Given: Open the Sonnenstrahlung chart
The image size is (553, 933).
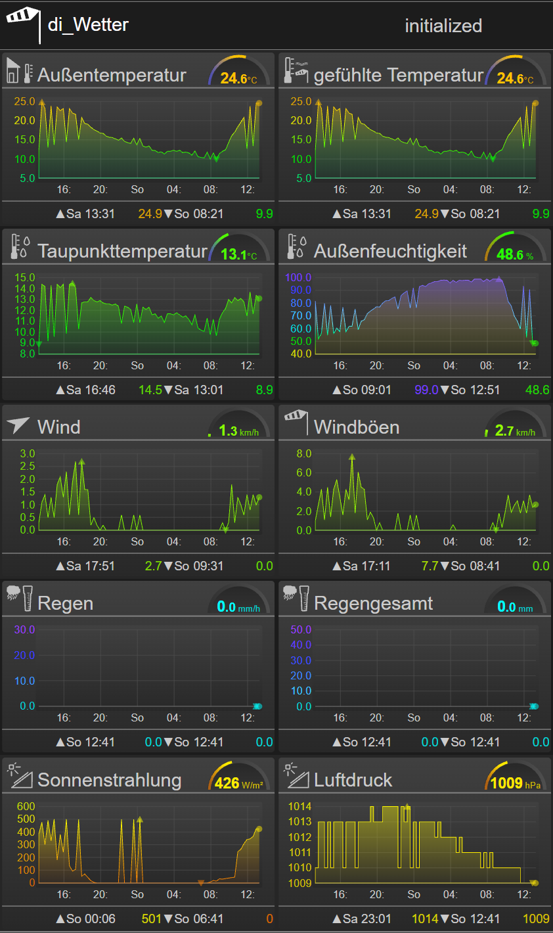Looking at the screenshot, I should tap(138, 850).
